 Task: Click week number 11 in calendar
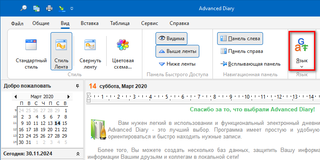[x=15, y=123]
